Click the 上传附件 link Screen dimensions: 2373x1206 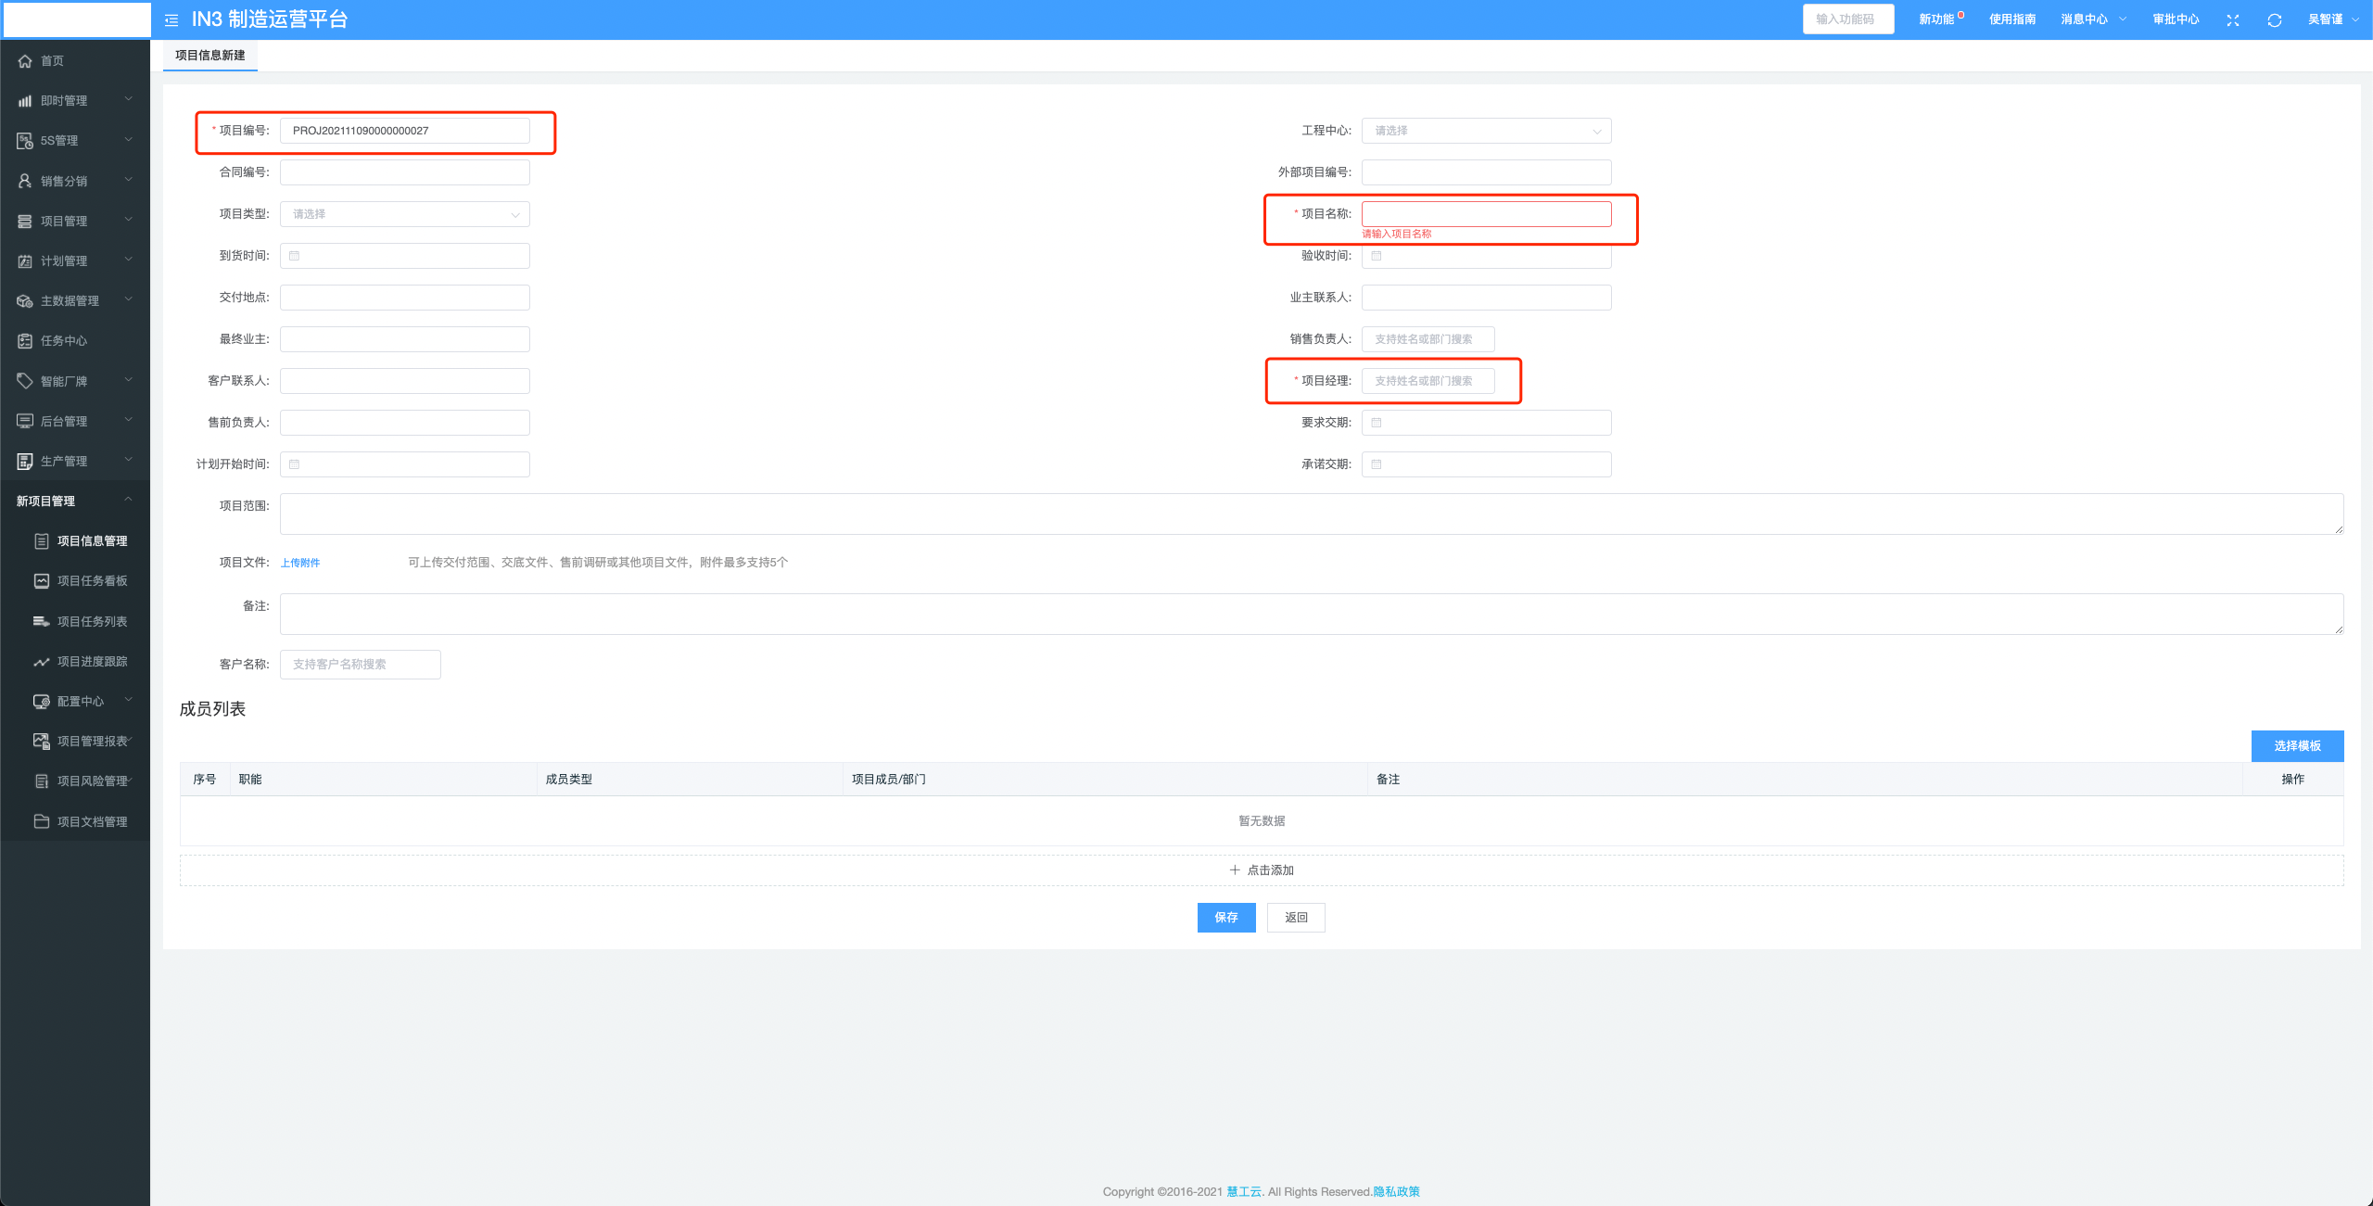click(300, 563)
